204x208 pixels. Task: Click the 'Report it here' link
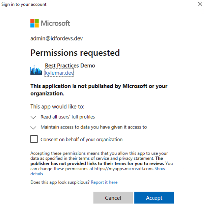pos(104,182)
